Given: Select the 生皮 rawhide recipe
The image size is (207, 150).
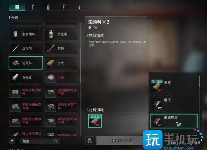Looking at the screenshot, I should [61, 63].
